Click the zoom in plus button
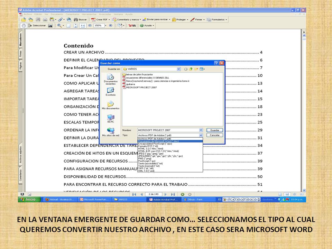Viewport: 332px width, 249px height. 111,26
